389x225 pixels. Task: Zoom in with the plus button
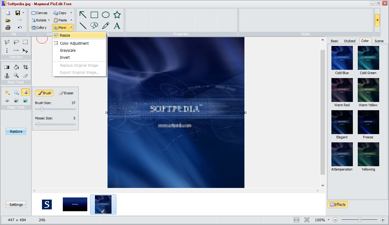[383, 220]
